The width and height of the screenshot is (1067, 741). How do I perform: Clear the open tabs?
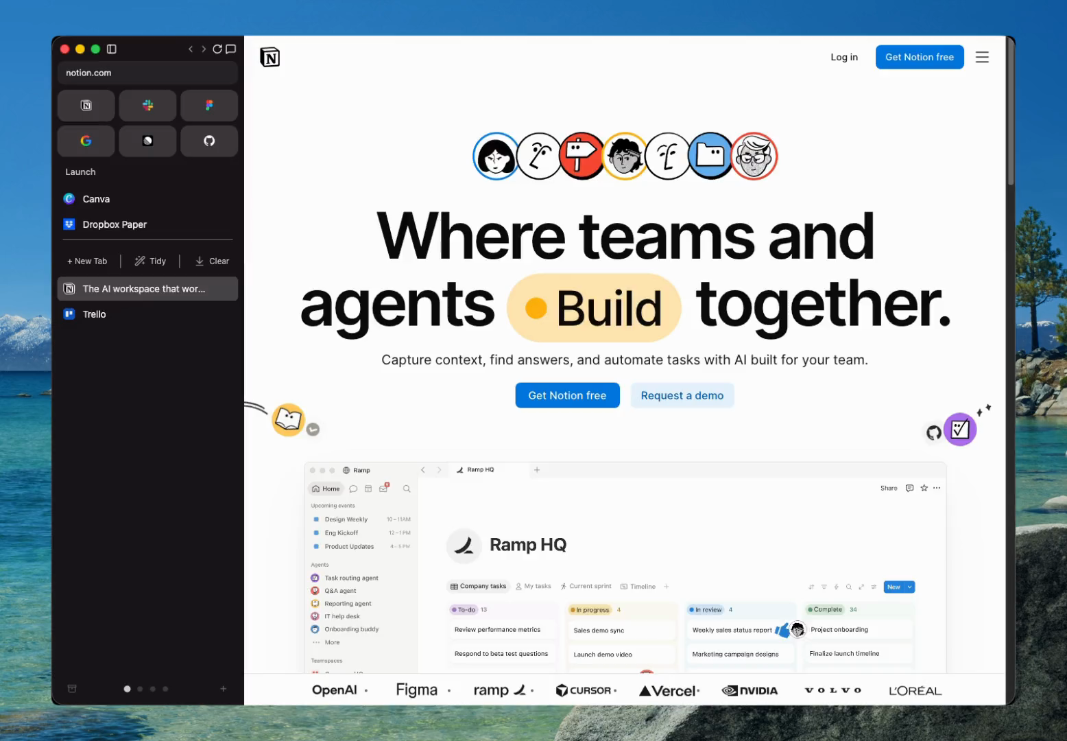coord(212,261)
